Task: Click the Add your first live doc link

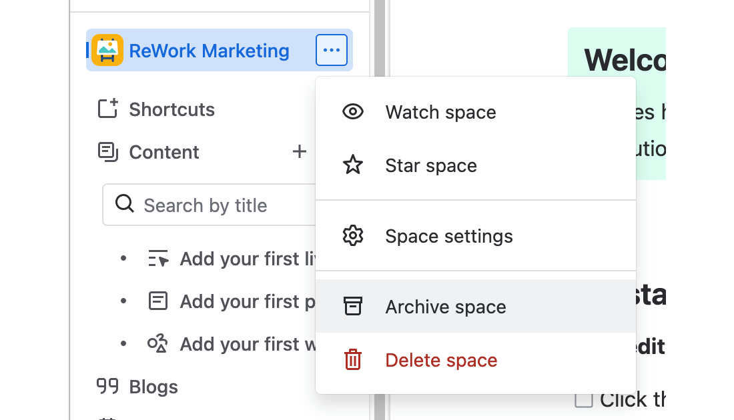Action: 234,259
